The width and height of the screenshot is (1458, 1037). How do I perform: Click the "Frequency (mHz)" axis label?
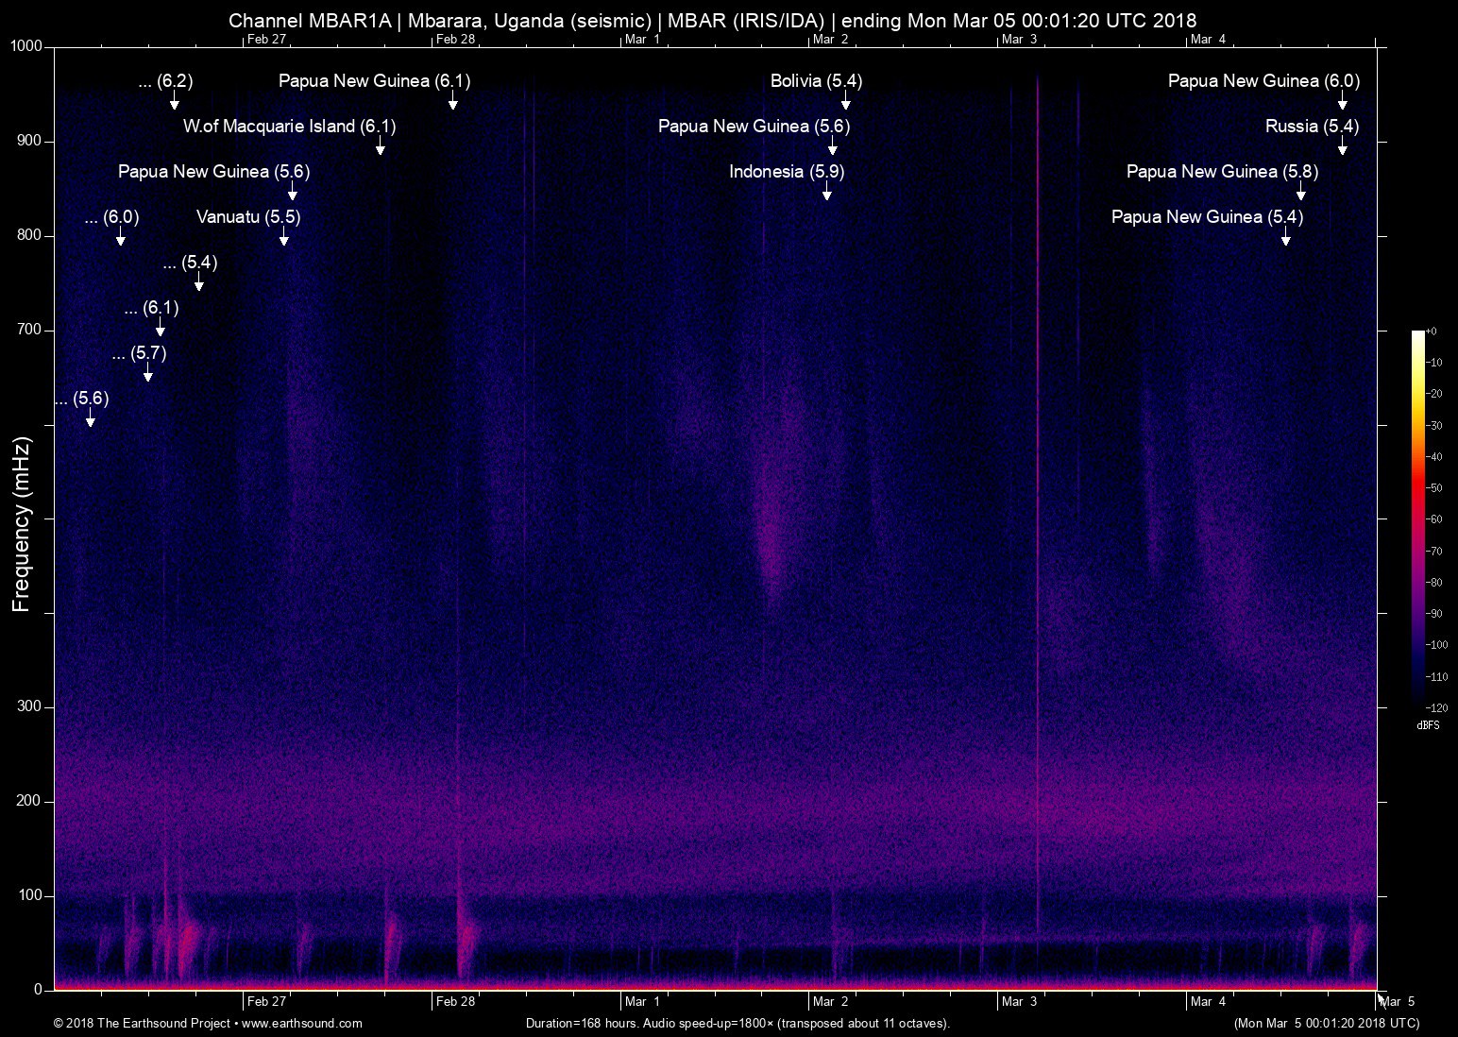click(22, 524)
